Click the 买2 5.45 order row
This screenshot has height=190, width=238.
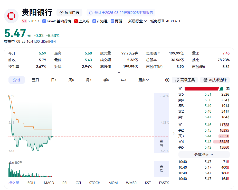pyautogui.click(x=204, y=130)
